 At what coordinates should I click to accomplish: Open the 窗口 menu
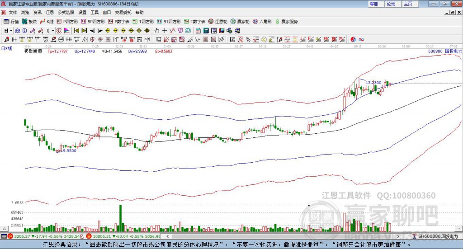(x=107, y=12)
